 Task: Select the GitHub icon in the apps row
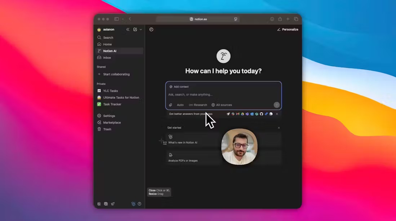click(262, 114)
